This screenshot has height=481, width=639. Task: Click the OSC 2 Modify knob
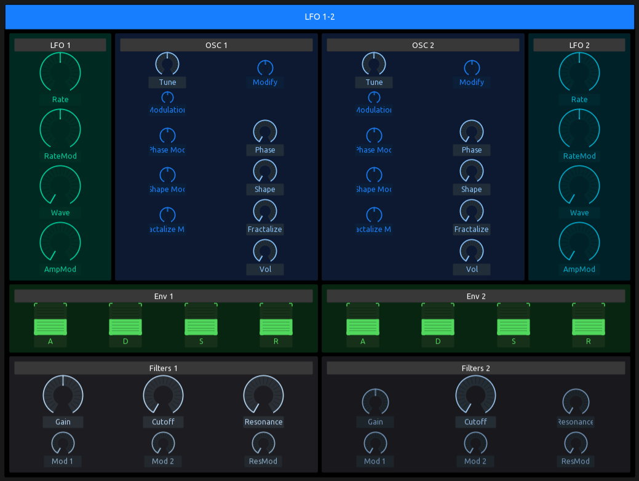(x=472, y=68)
